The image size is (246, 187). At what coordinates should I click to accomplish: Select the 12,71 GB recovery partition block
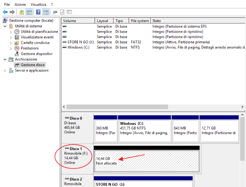click(219, 128)
